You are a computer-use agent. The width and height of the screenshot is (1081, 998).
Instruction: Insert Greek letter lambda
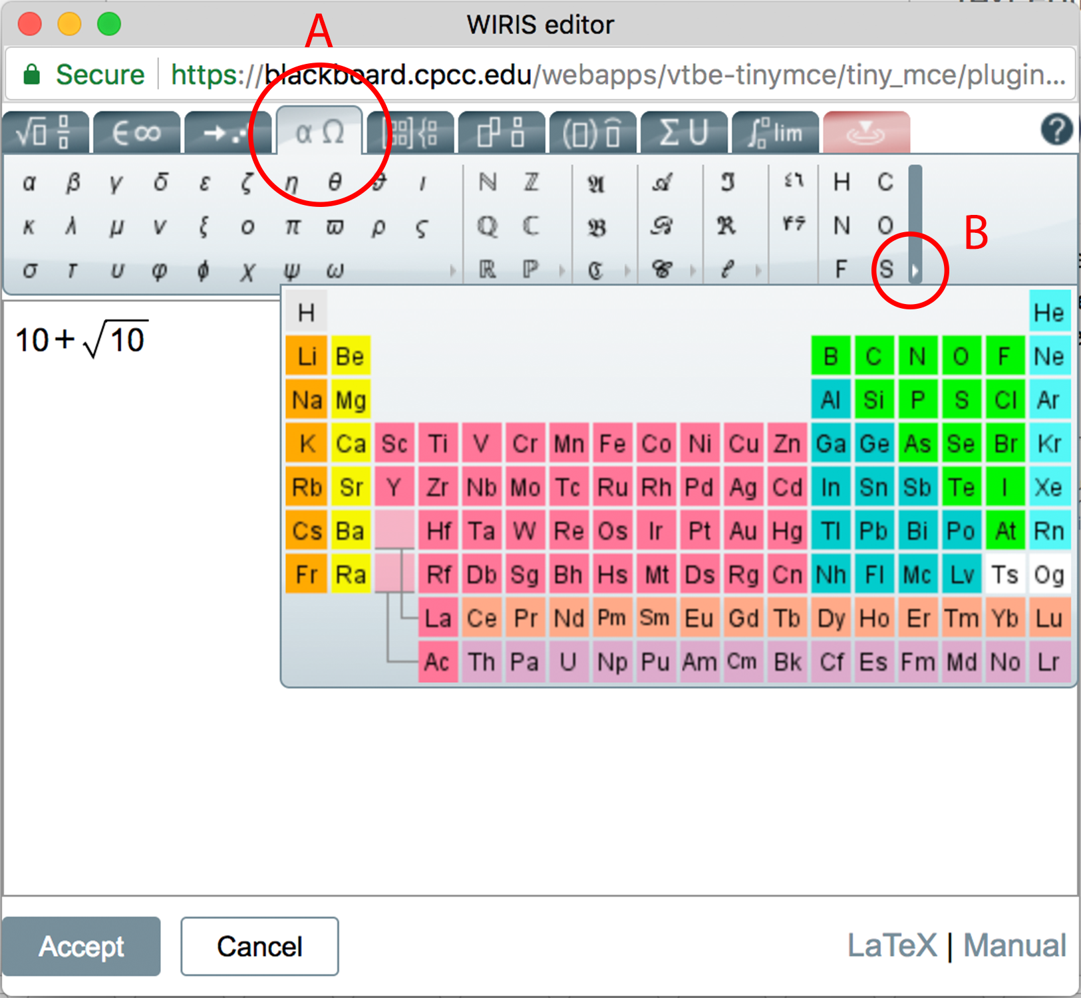pyautogui.click(x=73, y=227)
